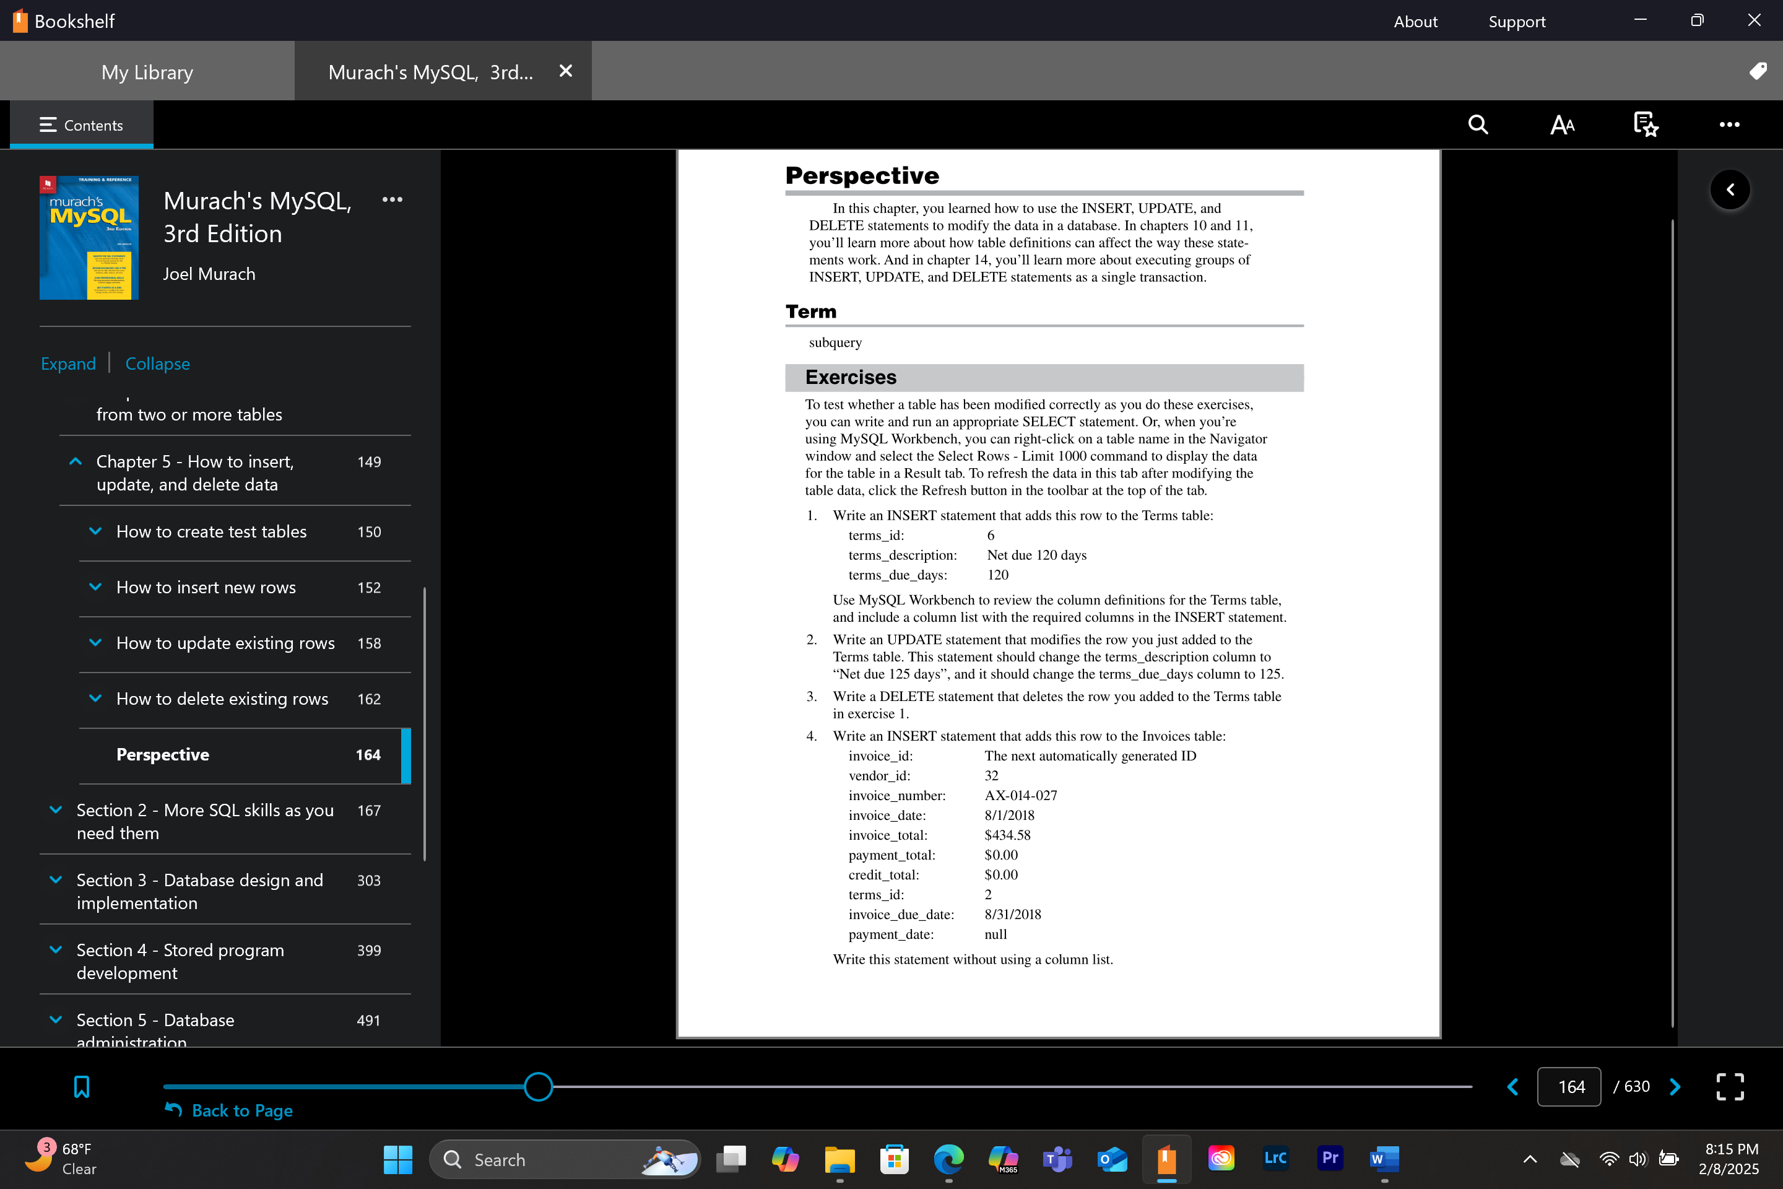Screen dimensions: 1783x1189
Task: Open Lightroom Classic from taskbar
Action: [1276, 1158]
